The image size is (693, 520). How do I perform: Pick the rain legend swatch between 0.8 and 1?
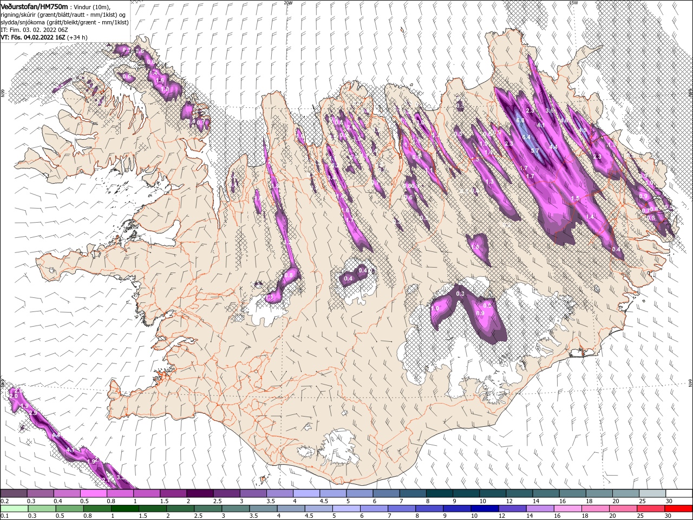(96, 509)
